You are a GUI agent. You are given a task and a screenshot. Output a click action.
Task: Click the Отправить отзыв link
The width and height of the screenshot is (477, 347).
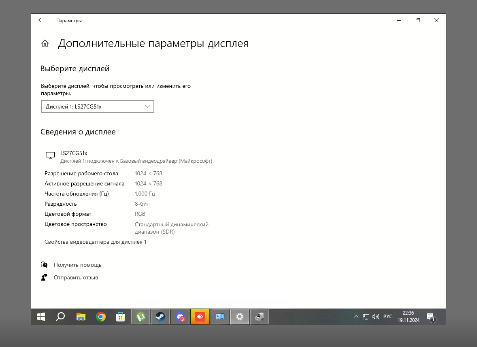tap(76, 278)
